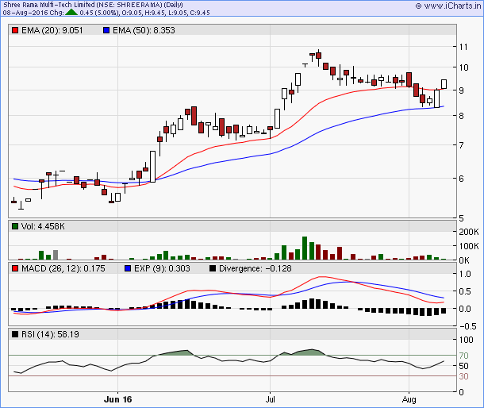Image resolution: width=484 pixels, height=408 pixels.
Task: Click the 100K volume axis label
Action: pos(469,246)
